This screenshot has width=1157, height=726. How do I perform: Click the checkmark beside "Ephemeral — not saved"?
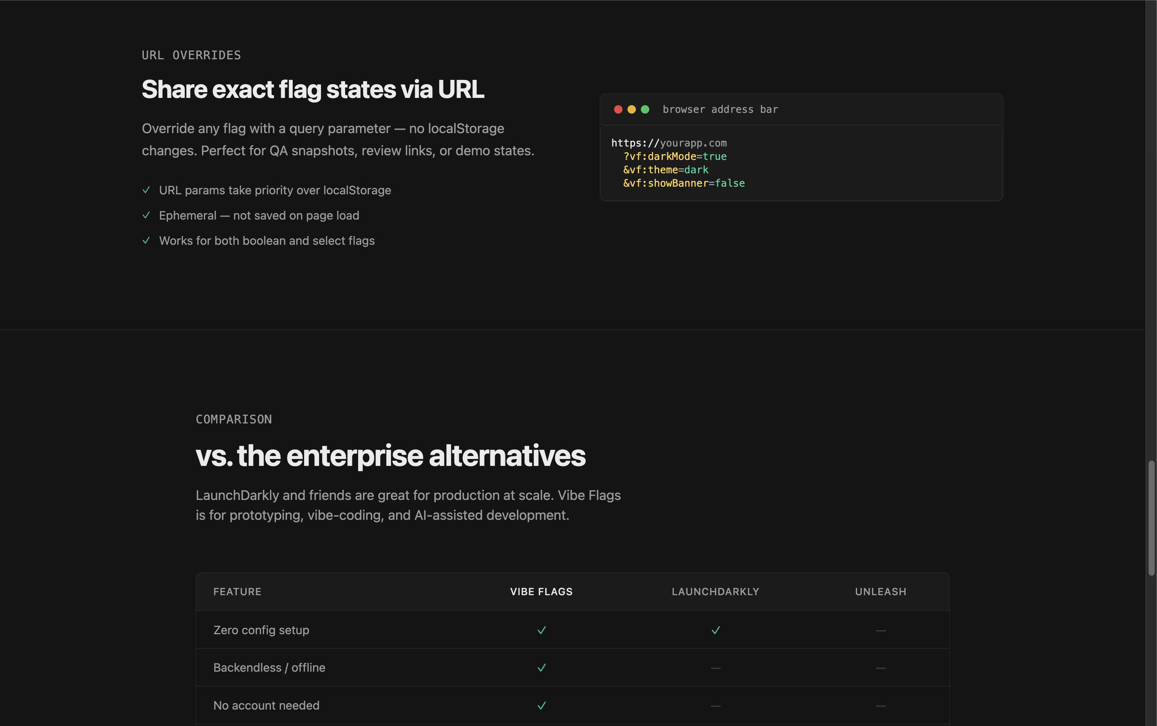coord(147,216)
